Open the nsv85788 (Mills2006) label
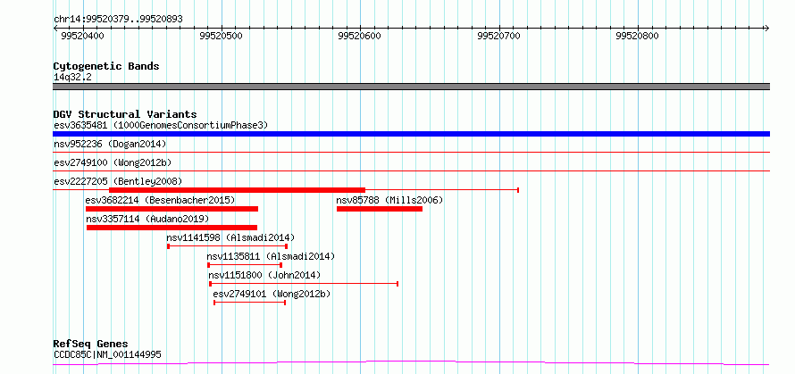Image resolution: width=795 pixels, height=374 pixels. pyautogui.click(x=389, y=200)
